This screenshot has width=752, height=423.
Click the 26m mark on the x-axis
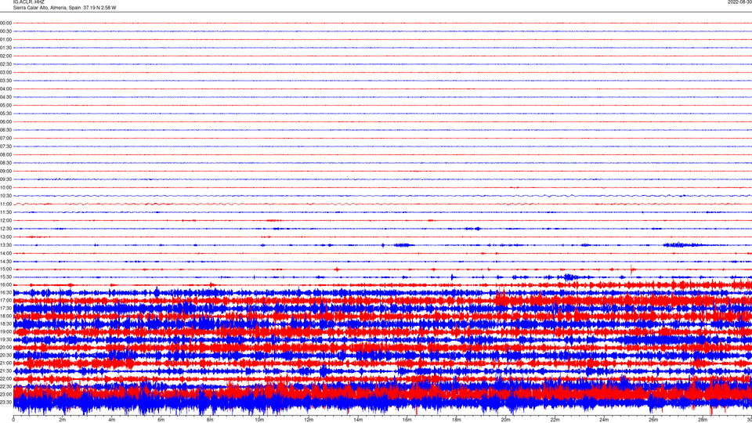coord(653,420)
